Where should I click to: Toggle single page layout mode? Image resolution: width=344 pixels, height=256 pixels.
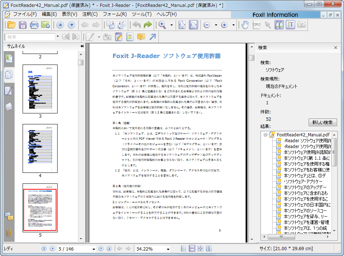click(183, 249)
